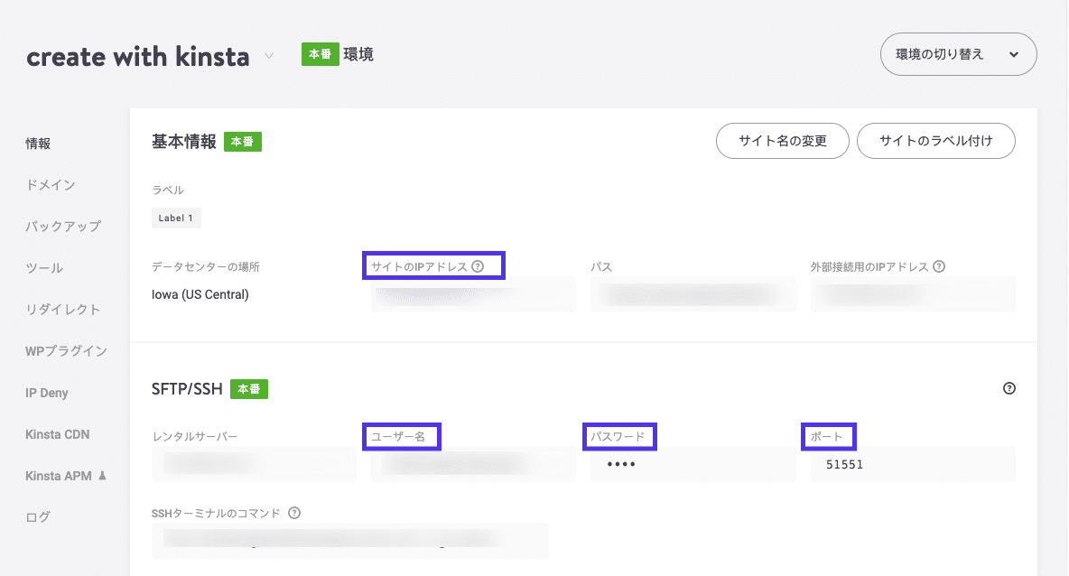
Task: Click the ポート field showing 51551
Action: click(x=912, y=464)
